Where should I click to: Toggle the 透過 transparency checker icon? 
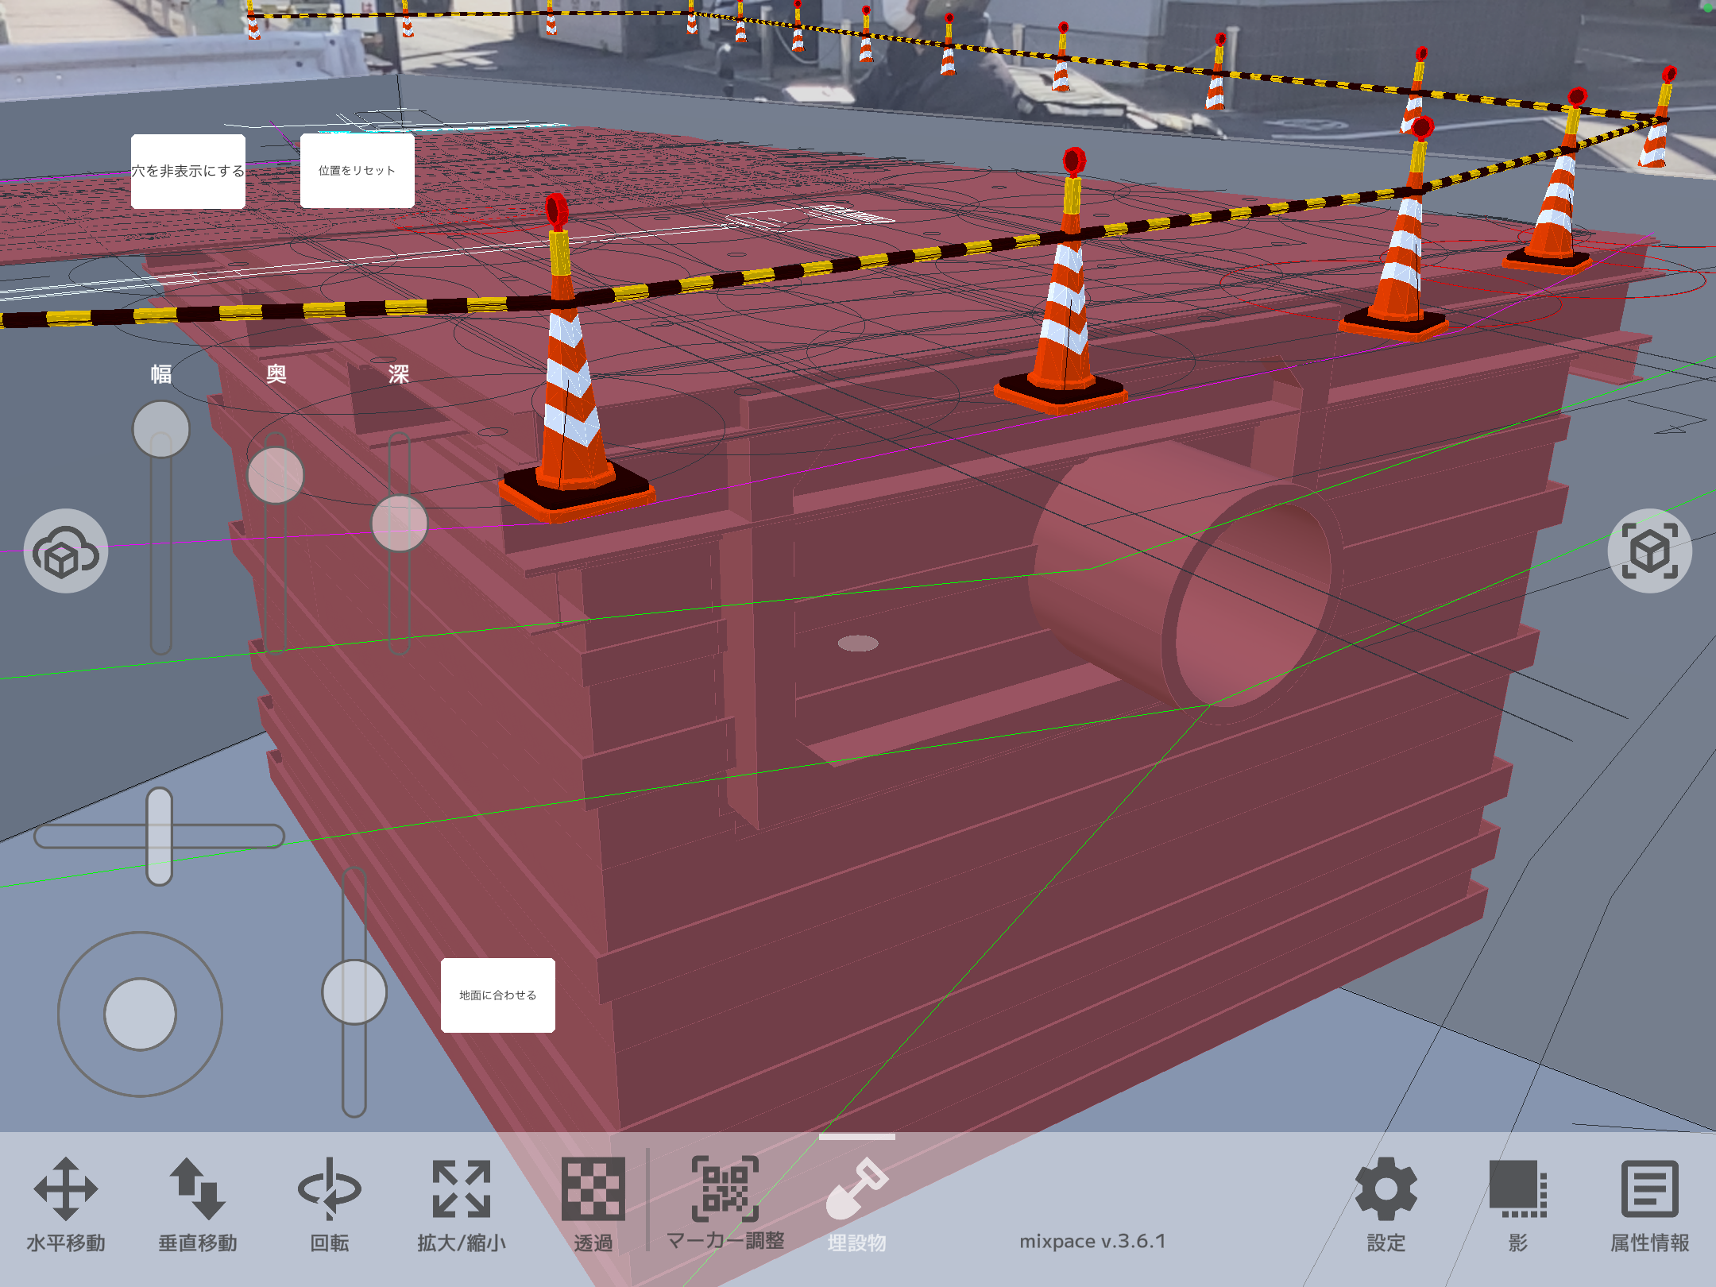click(593, 1205)
